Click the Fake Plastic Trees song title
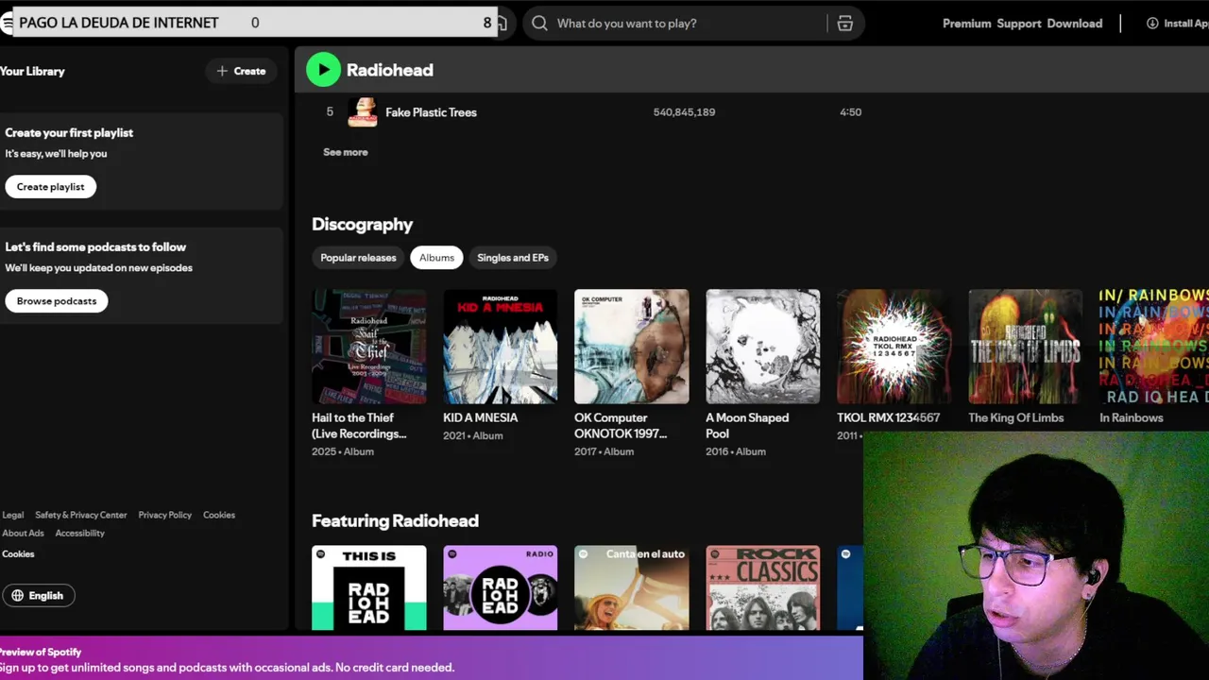The width and height of the screenshot is (1209, 680). coord(431,112)
